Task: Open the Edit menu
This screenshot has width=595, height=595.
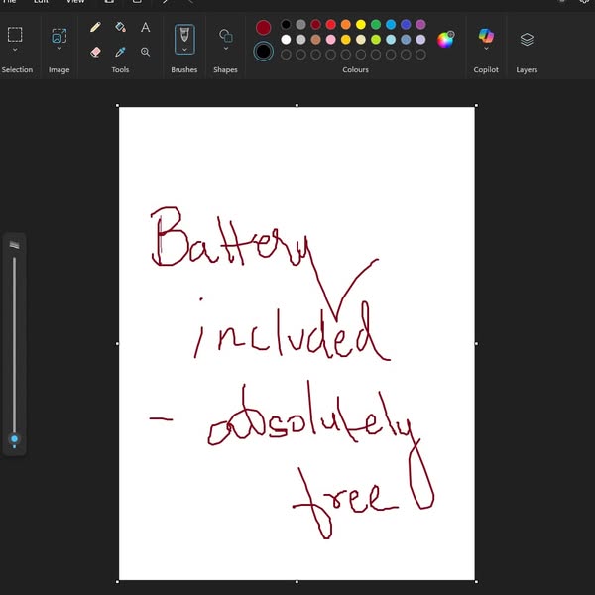Action: tap(42, 2)
